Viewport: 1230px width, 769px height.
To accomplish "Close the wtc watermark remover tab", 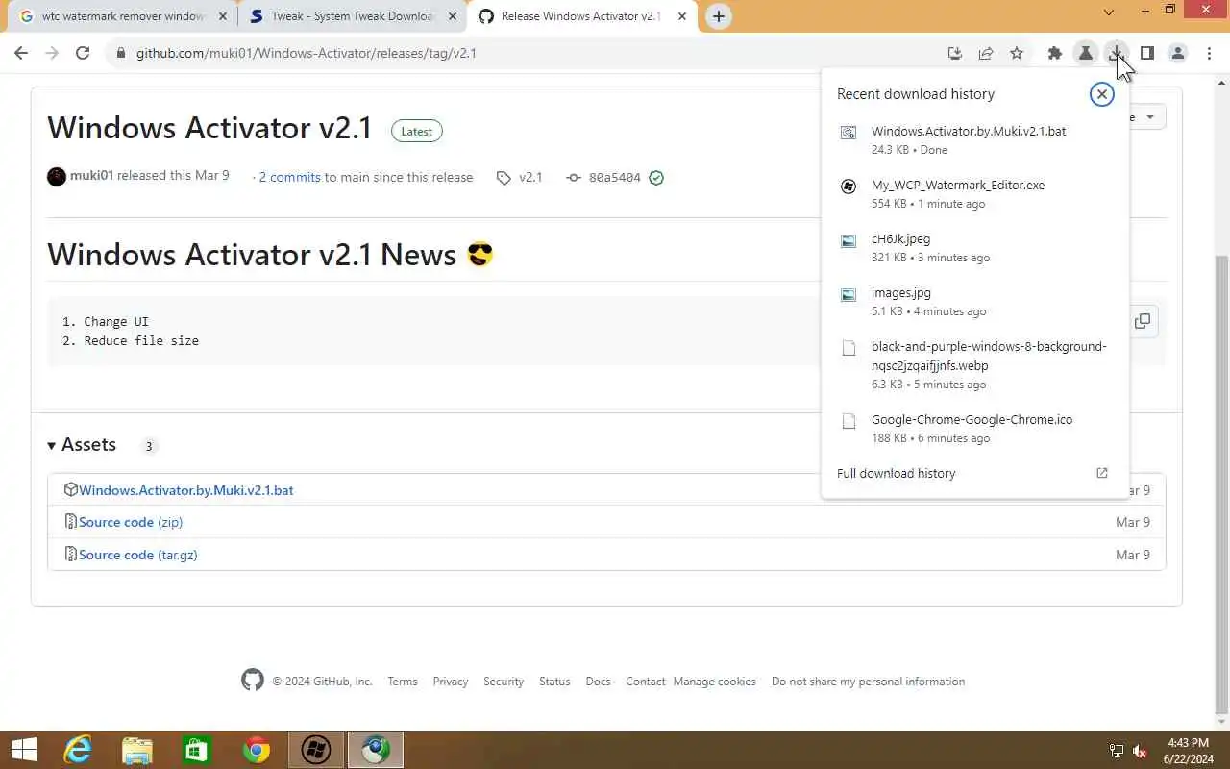I will point(223,16).
